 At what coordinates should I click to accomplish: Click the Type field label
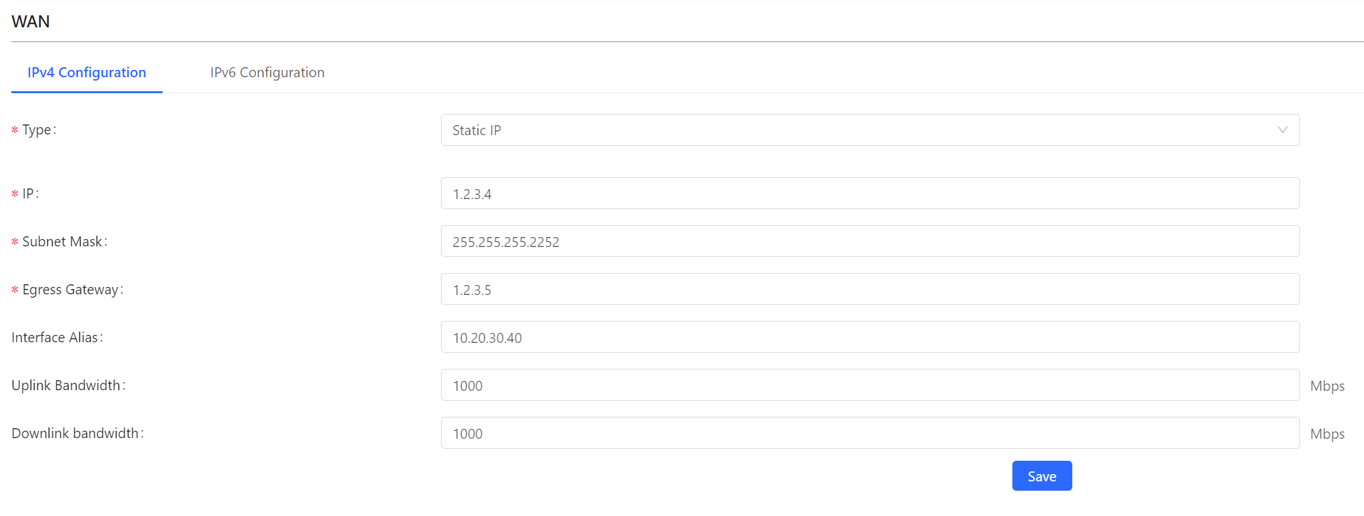click(37, 130)
